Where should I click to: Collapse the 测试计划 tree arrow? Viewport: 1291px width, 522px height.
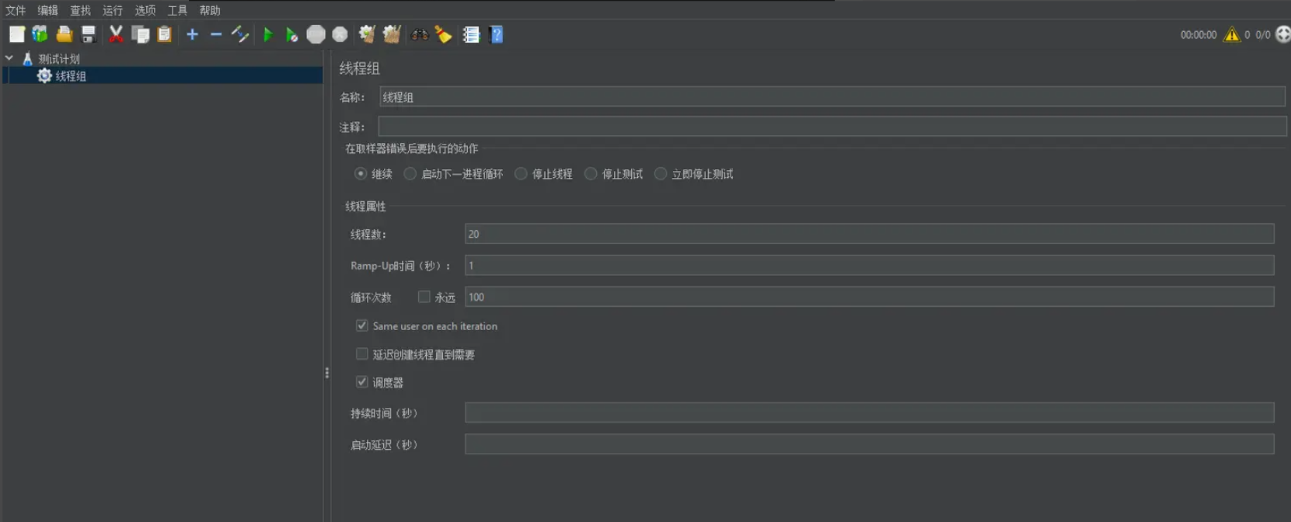coord(9,58)
